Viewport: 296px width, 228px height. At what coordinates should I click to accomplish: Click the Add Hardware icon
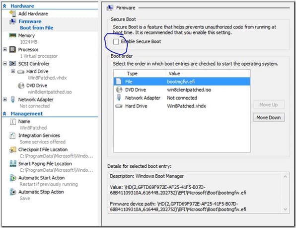pos(13,13)
